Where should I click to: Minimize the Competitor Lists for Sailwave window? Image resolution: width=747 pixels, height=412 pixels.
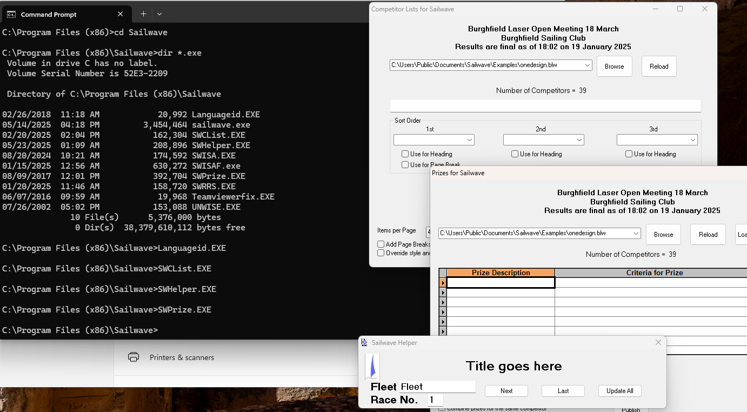[655, 9]
